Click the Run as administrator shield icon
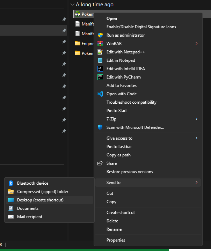Viewport: 211px width, 251px height. (x=100, y=35)
